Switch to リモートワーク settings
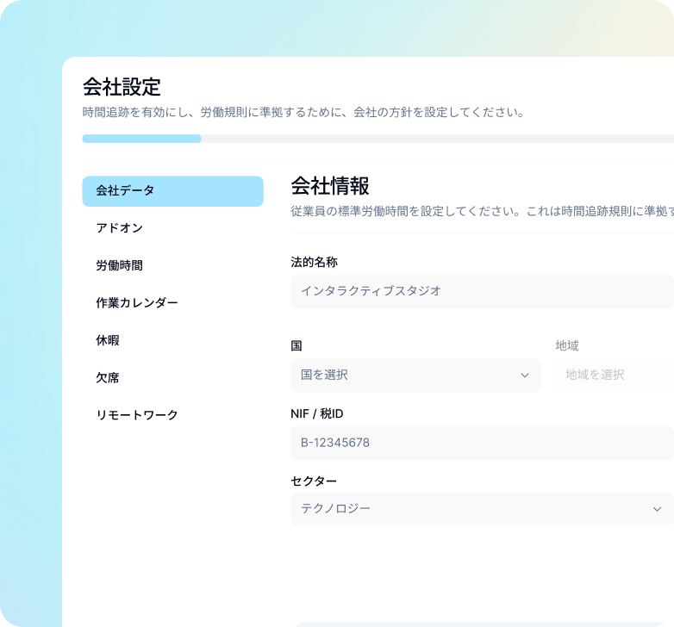 click(x=137, y=415)
